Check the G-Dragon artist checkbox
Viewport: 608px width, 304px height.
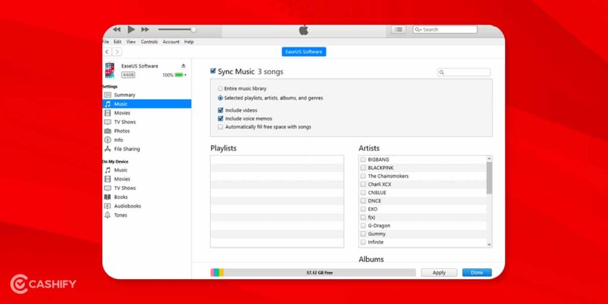point(363,226)
